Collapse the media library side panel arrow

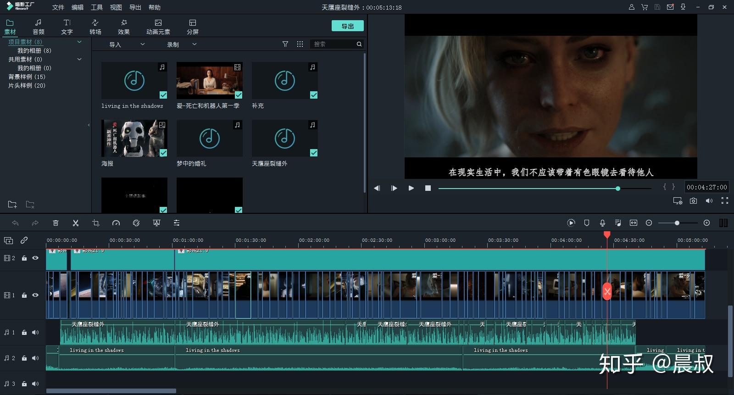click(89, 125)
